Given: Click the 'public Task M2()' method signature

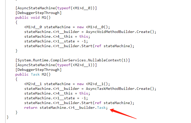Looking at the screenshot, I should (x=33, y=75).
